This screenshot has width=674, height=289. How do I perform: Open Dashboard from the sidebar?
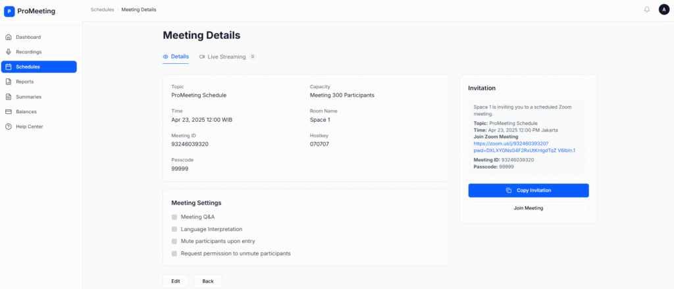point(28,37)
